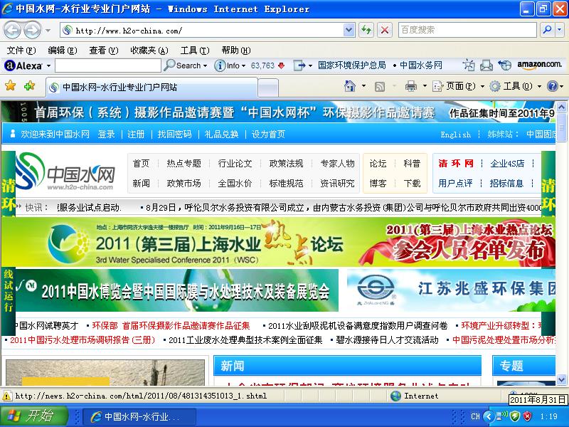Click the blue Help question mark icon
Image resolution: width=569 pixels, height=427 pixels.
(553, 86)
